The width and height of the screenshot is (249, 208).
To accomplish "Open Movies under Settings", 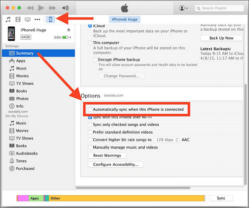I will (39, 76).
